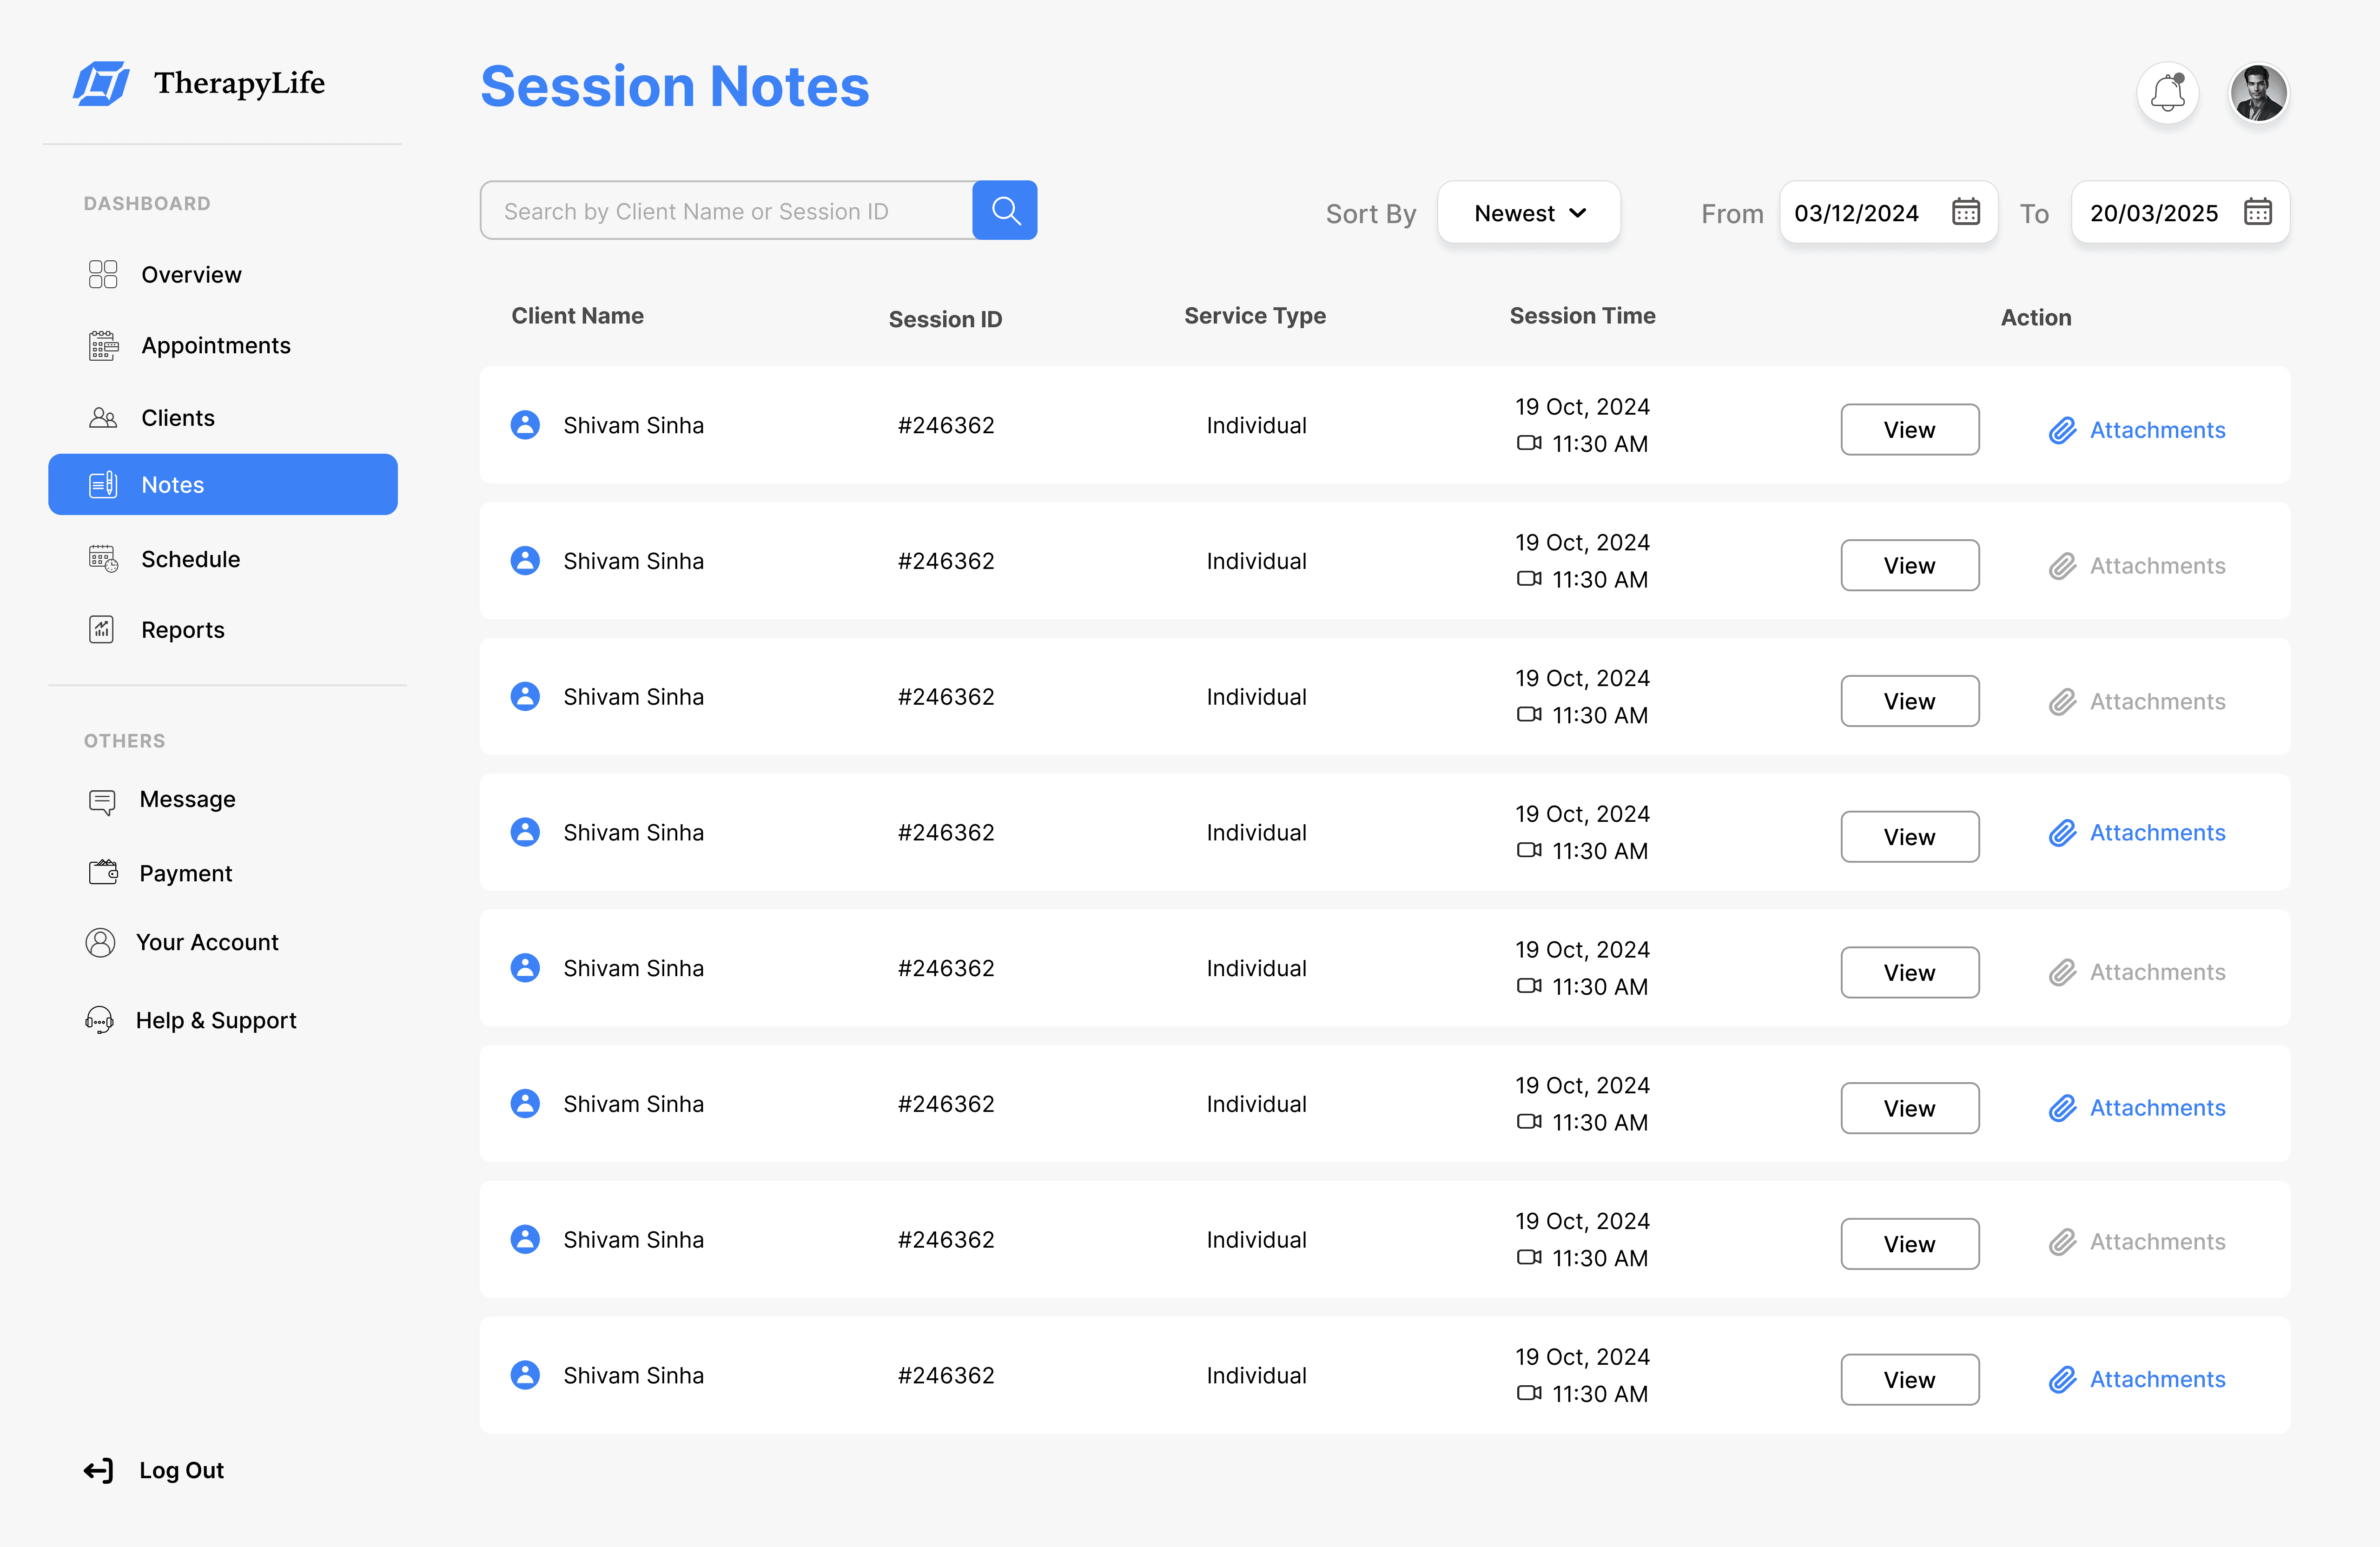
Task: Click client avatar icon in fourth row
Action: (525, 832)
